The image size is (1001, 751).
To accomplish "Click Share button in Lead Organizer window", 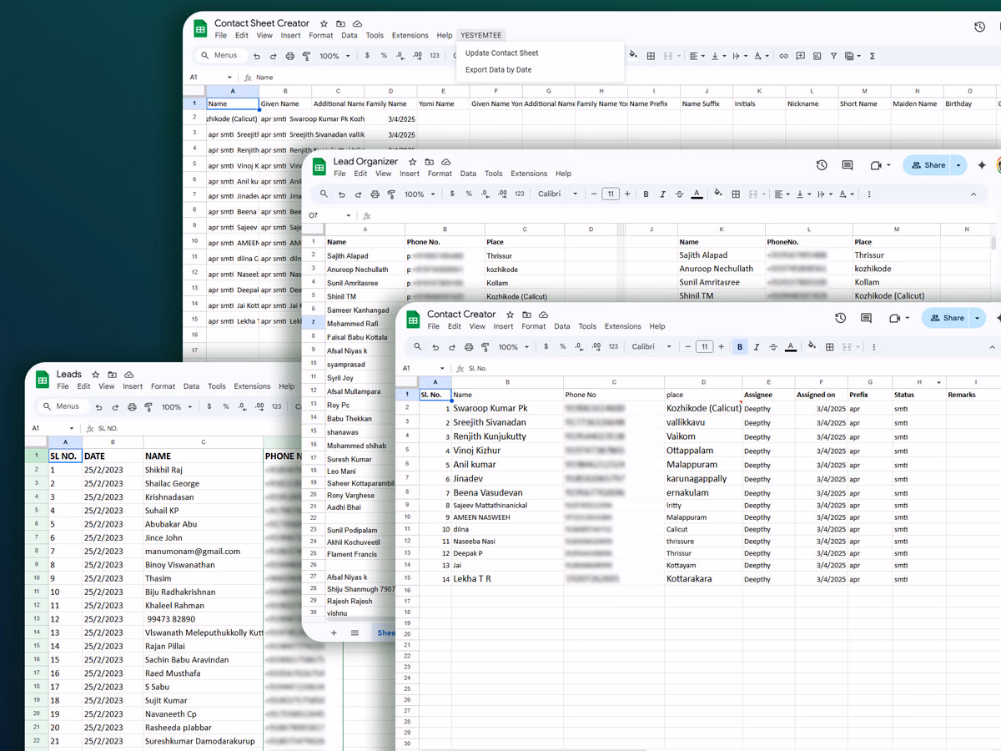I will click(928, 165).
